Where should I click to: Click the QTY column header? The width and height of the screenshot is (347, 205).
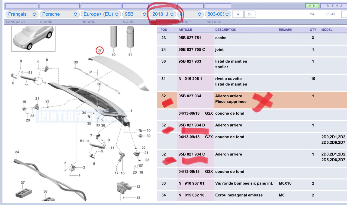[313, 30]
